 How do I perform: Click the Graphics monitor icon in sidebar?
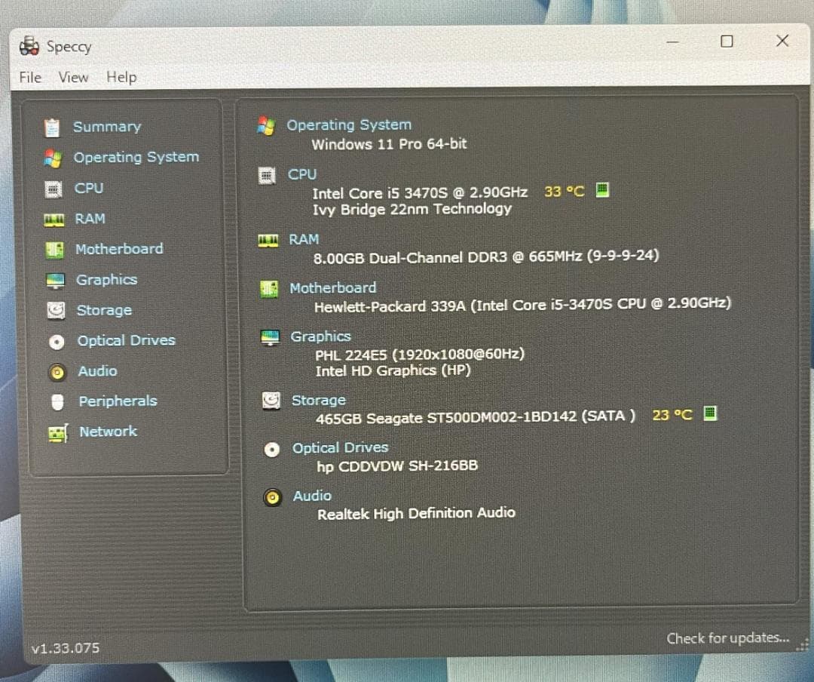pyautogui.click(x=55, y=281)
